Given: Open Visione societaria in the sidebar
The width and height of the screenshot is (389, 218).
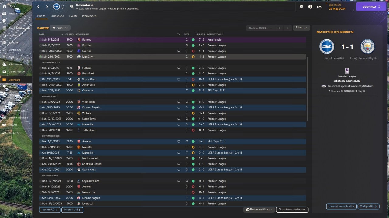Looking at the screenshot, I should 16,117.
